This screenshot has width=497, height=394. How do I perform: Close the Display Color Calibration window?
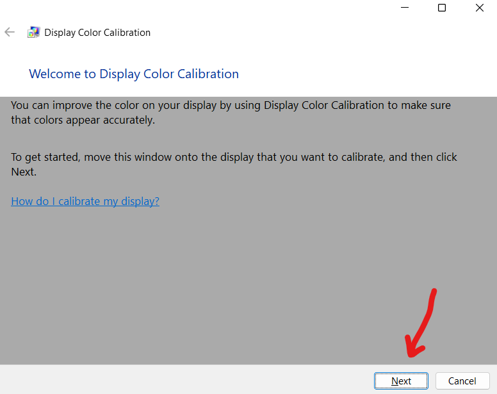tap(479, 8)
